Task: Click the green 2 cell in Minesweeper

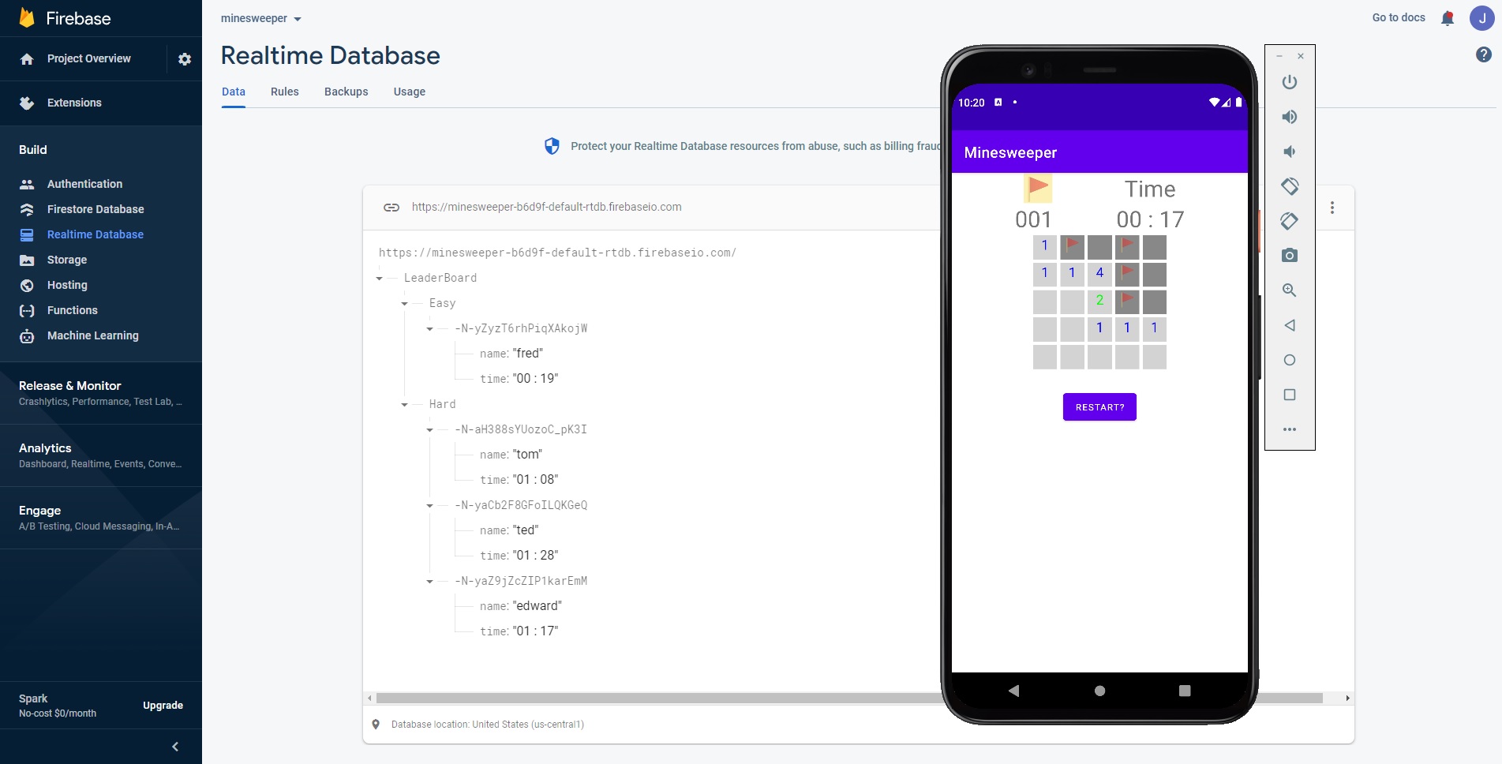Action: point(1099,301)
